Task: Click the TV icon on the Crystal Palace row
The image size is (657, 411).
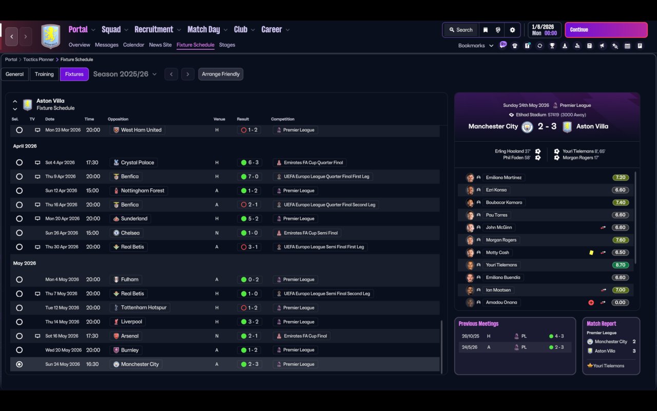Action: pyautogui.click(x=37, y=163)
